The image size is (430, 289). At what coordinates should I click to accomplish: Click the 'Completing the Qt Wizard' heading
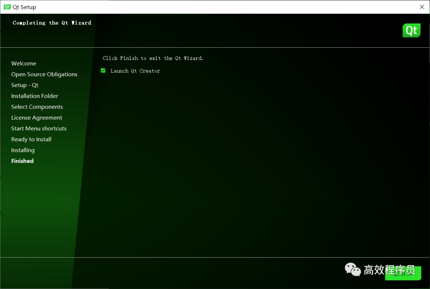(52, 23)
